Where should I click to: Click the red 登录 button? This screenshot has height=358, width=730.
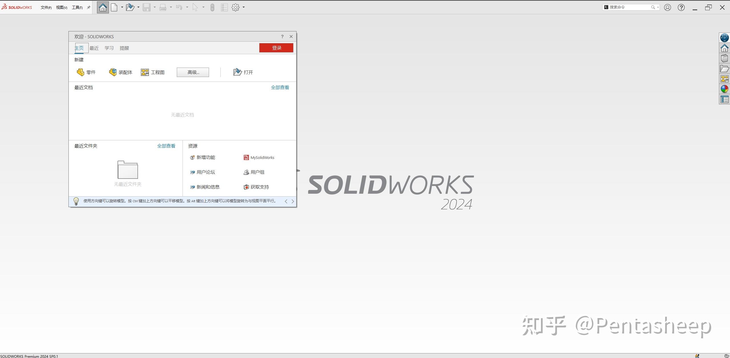[276, 48]
